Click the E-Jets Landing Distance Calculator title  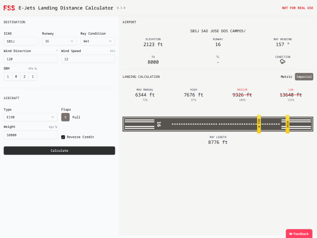click(66, 8)
